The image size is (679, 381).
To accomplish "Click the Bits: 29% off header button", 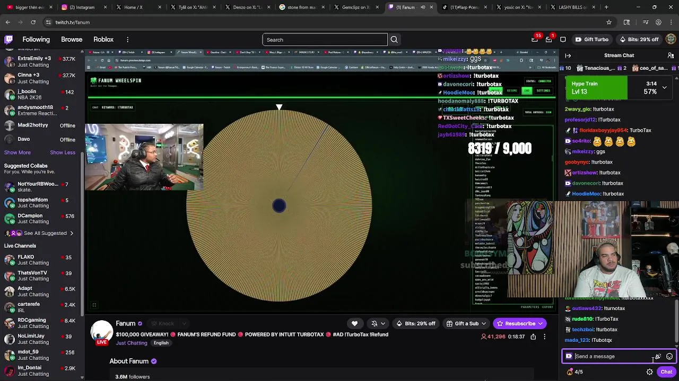I will click(x=639, y=40).
